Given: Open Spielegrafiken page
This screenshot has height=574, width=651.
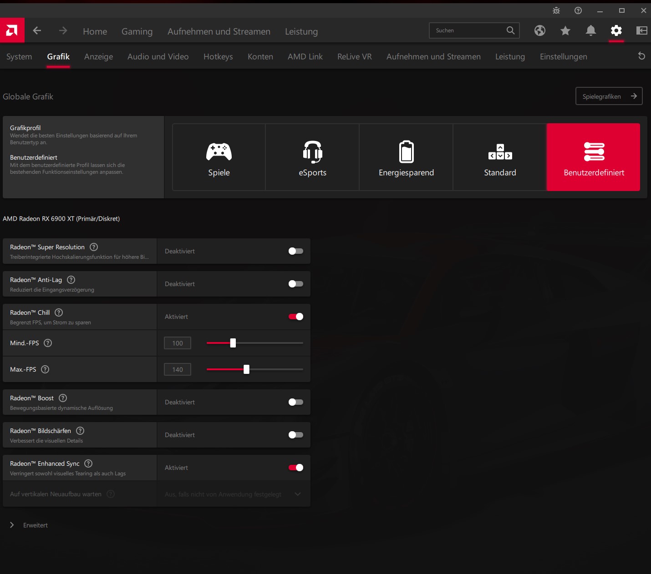Looking at the screenshot, I should [609, 96].
